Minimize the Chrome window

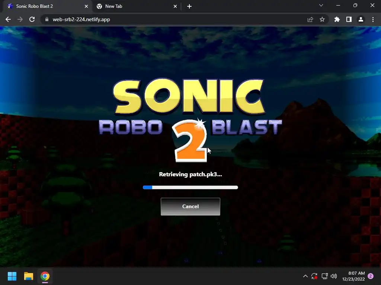coord(338,5)
